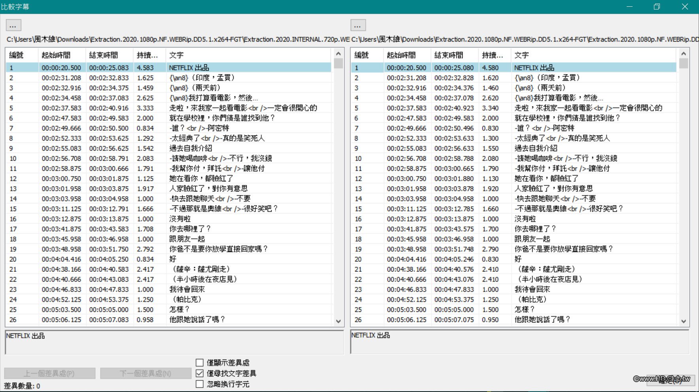
Task: Click the left subtitle file path text
Action: [178, 40]
